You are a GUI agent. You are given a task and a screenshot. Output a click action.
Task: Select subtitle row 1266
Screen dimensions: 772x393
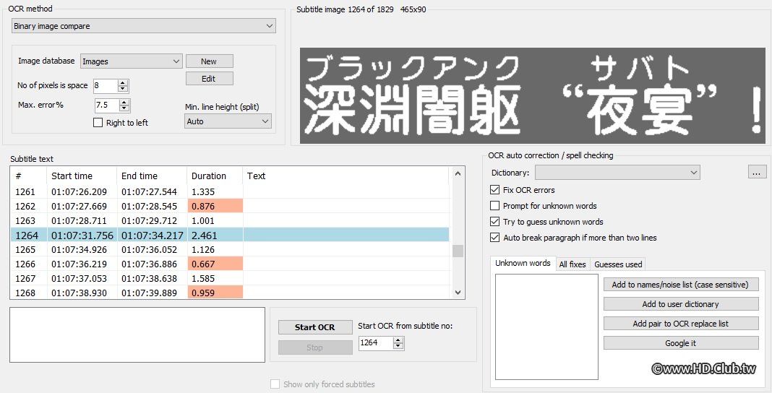229,264
